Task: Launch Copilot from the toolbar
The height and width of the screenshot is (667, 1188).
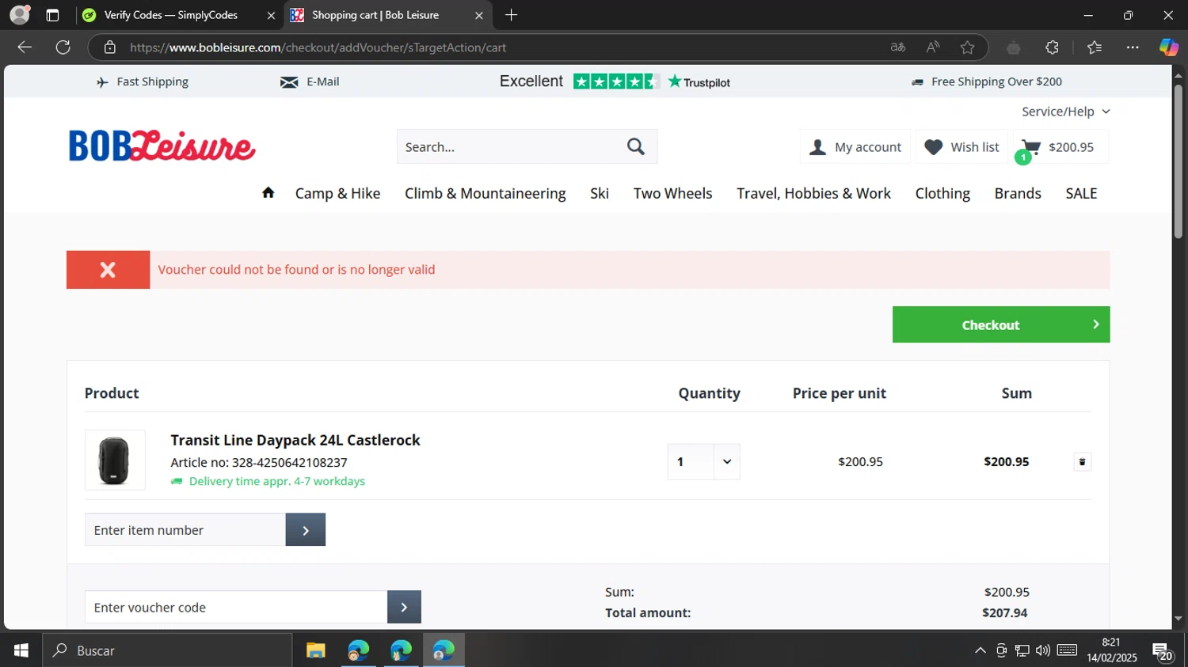Action: 1169,47
